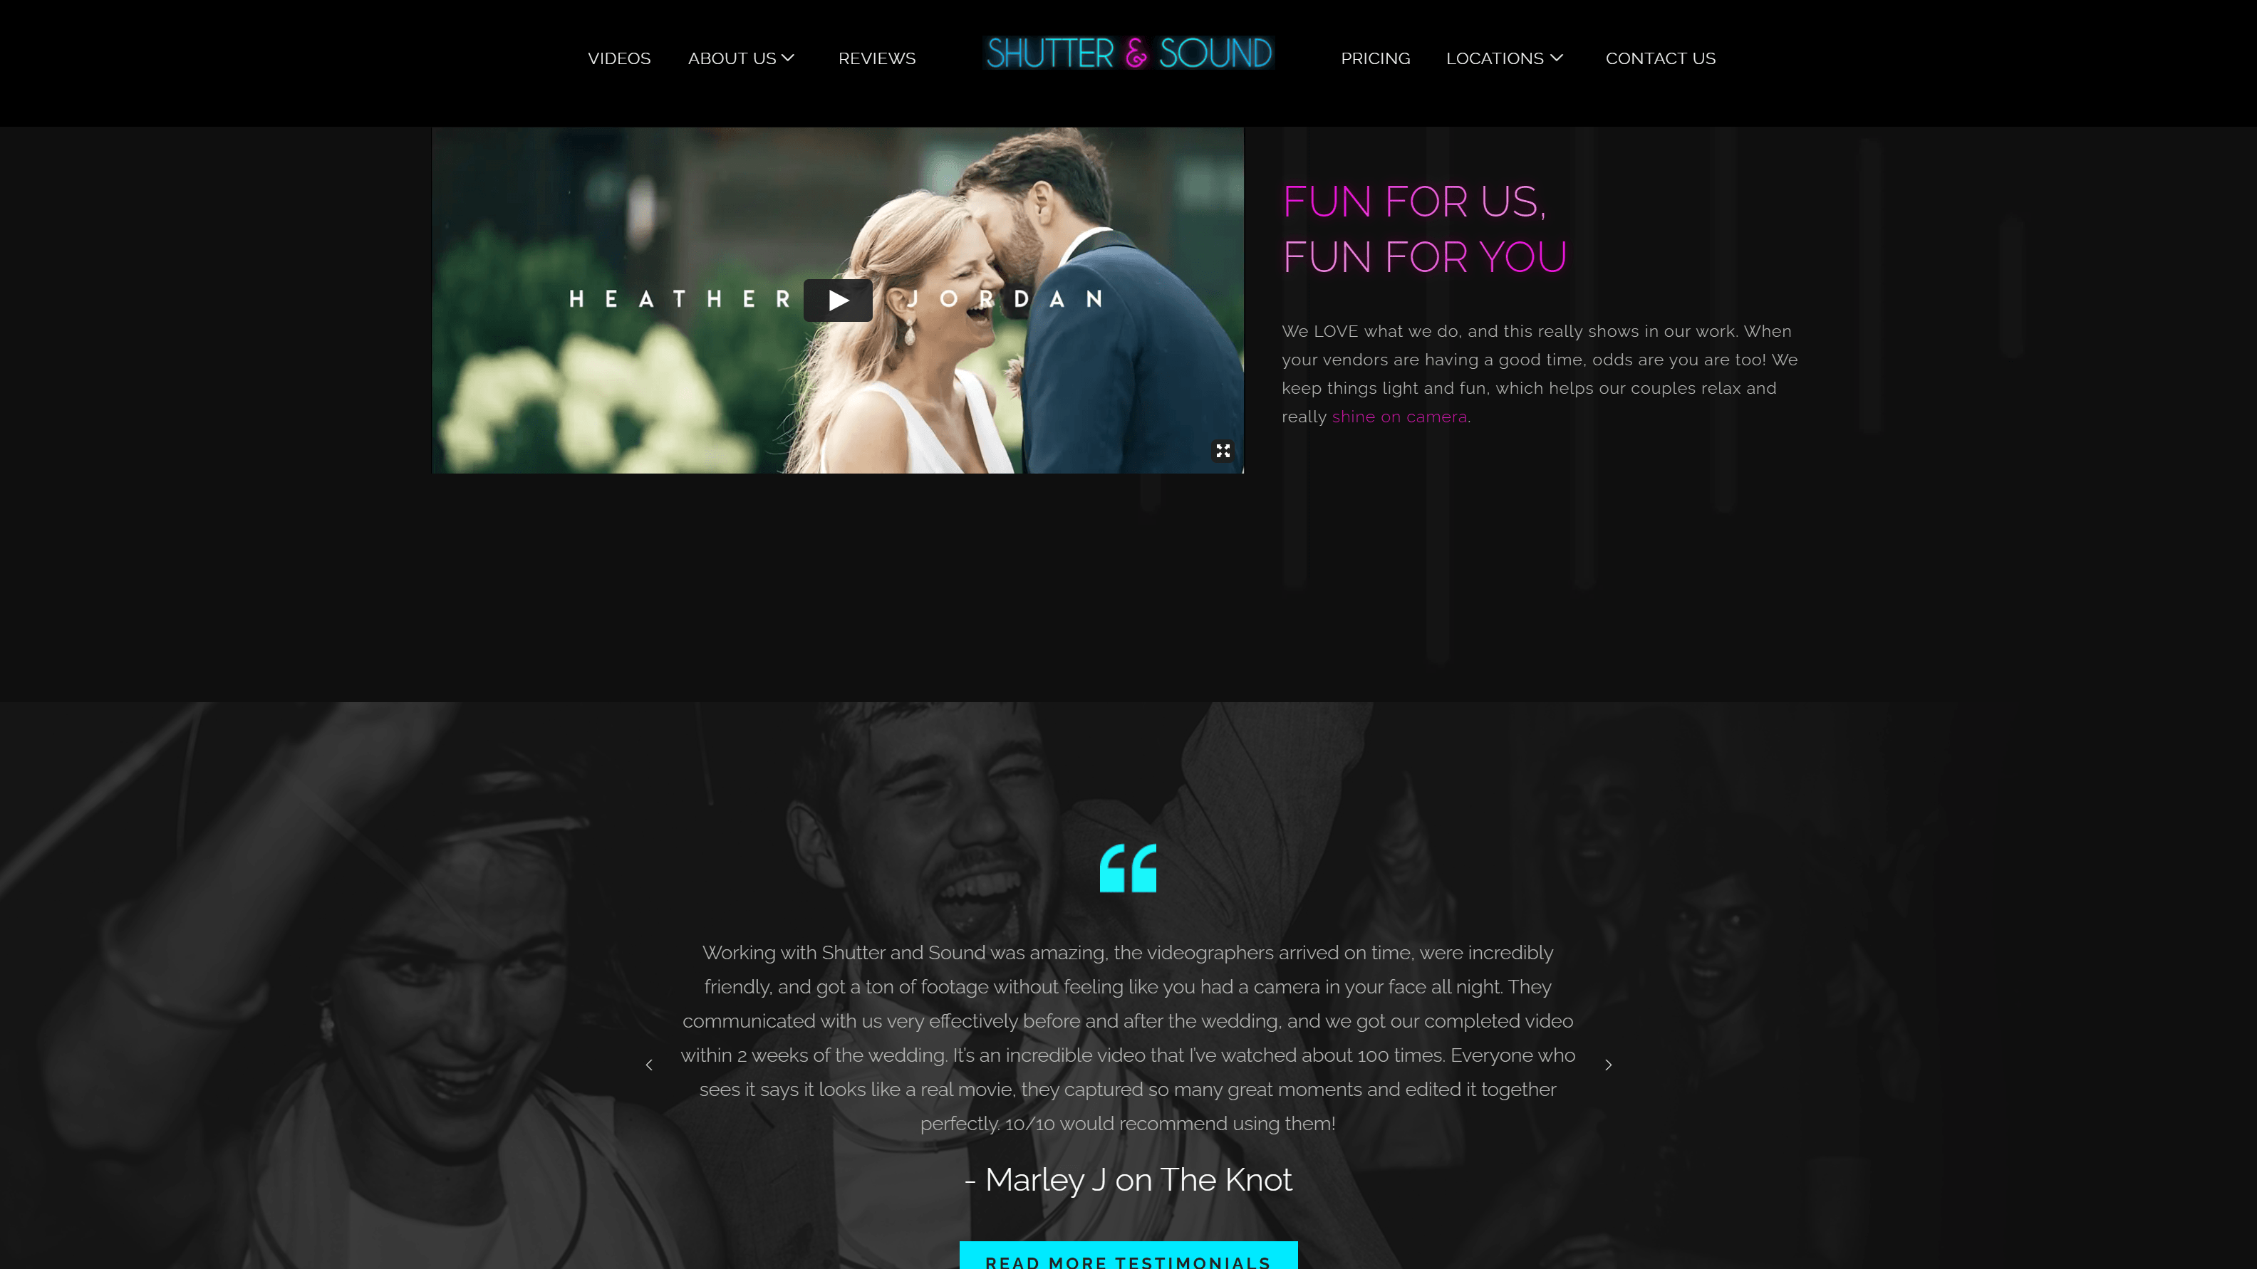Click the ABOUT US expander chevron

click(x=789, y=58)
